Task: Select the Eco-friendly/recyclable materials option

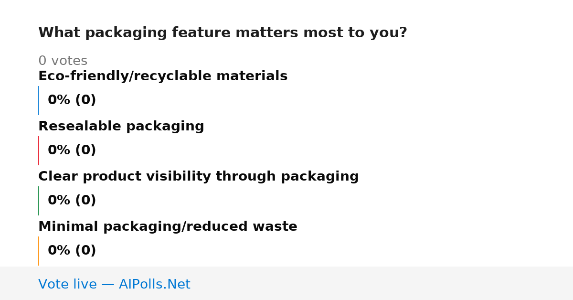Action: click(163, 76)
